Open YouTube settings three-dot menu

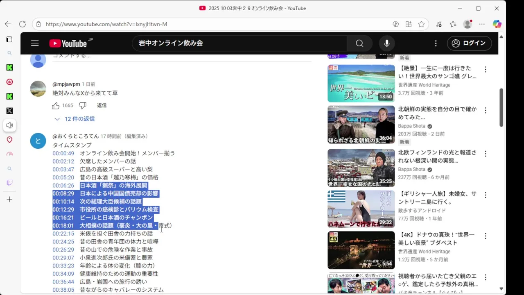[436, 43]
